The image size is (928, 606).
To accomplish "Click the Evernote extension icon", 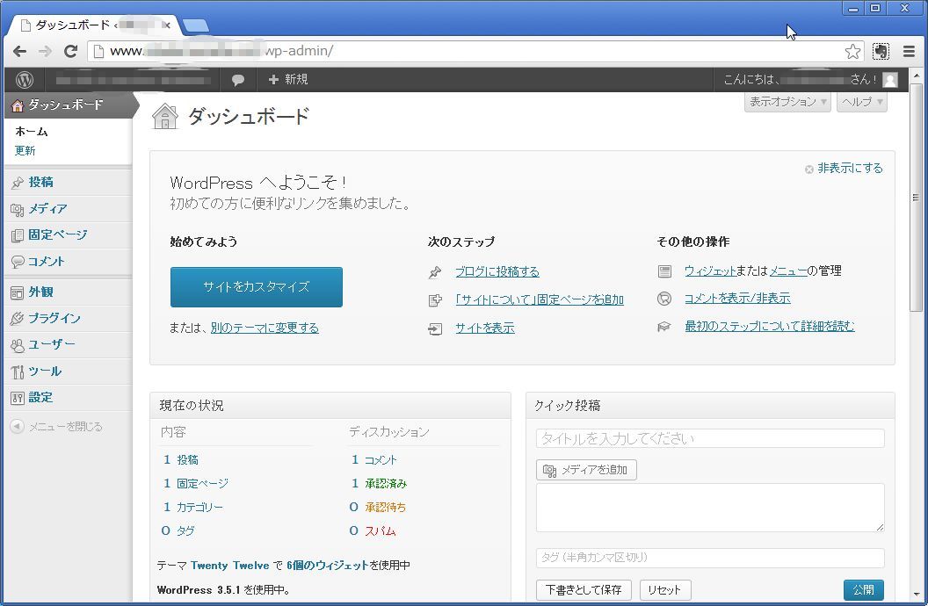I will [881, 52].
